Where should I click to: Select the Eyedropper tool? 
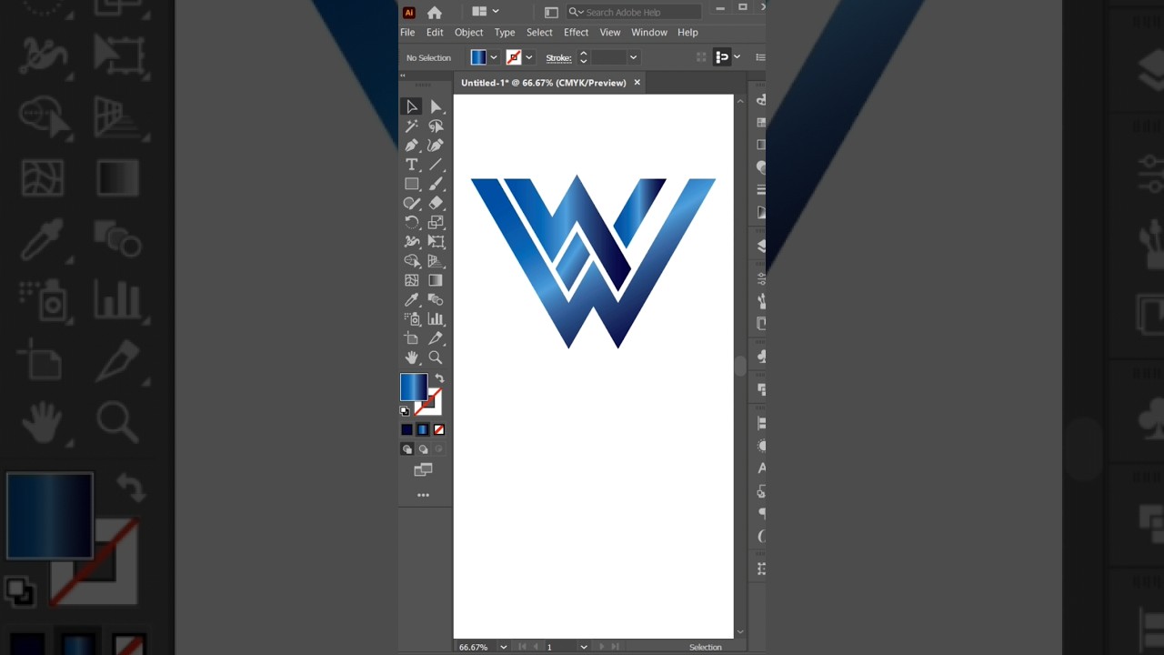point(412,299)
